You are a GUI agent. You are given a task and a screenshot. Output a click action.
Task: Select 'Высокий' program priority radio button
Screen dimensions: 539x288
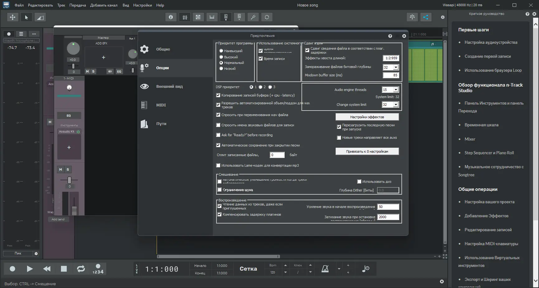(x=221, y=57)
